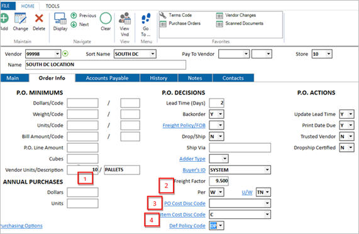
Task: Expand the Def Policy Code dropdown
Action: coord(221,226)
